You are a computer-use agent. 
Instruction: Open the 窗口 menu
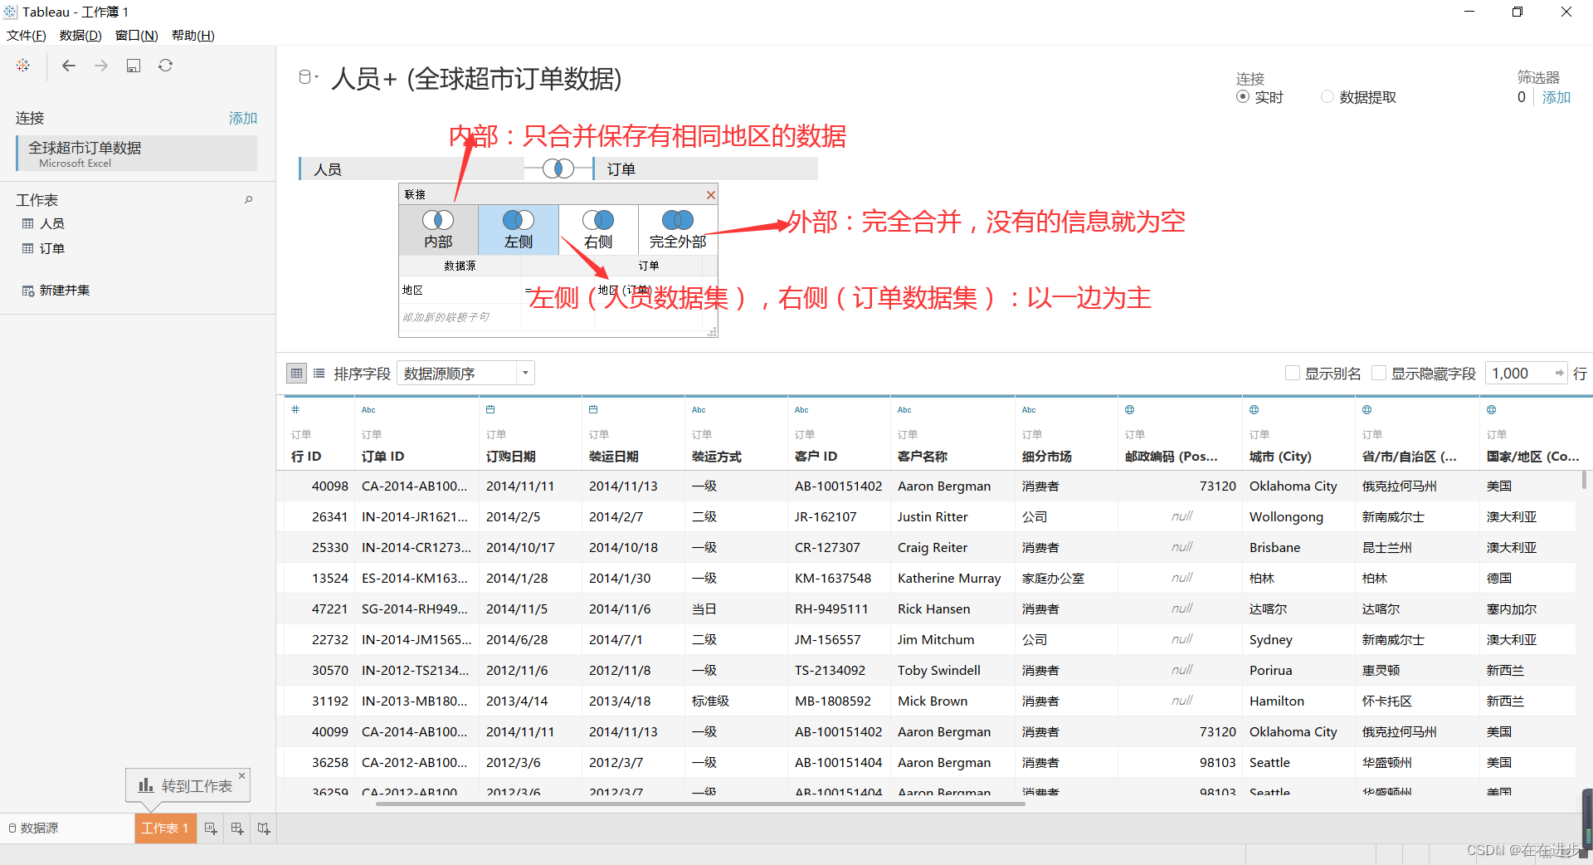(x=136, y=36)
